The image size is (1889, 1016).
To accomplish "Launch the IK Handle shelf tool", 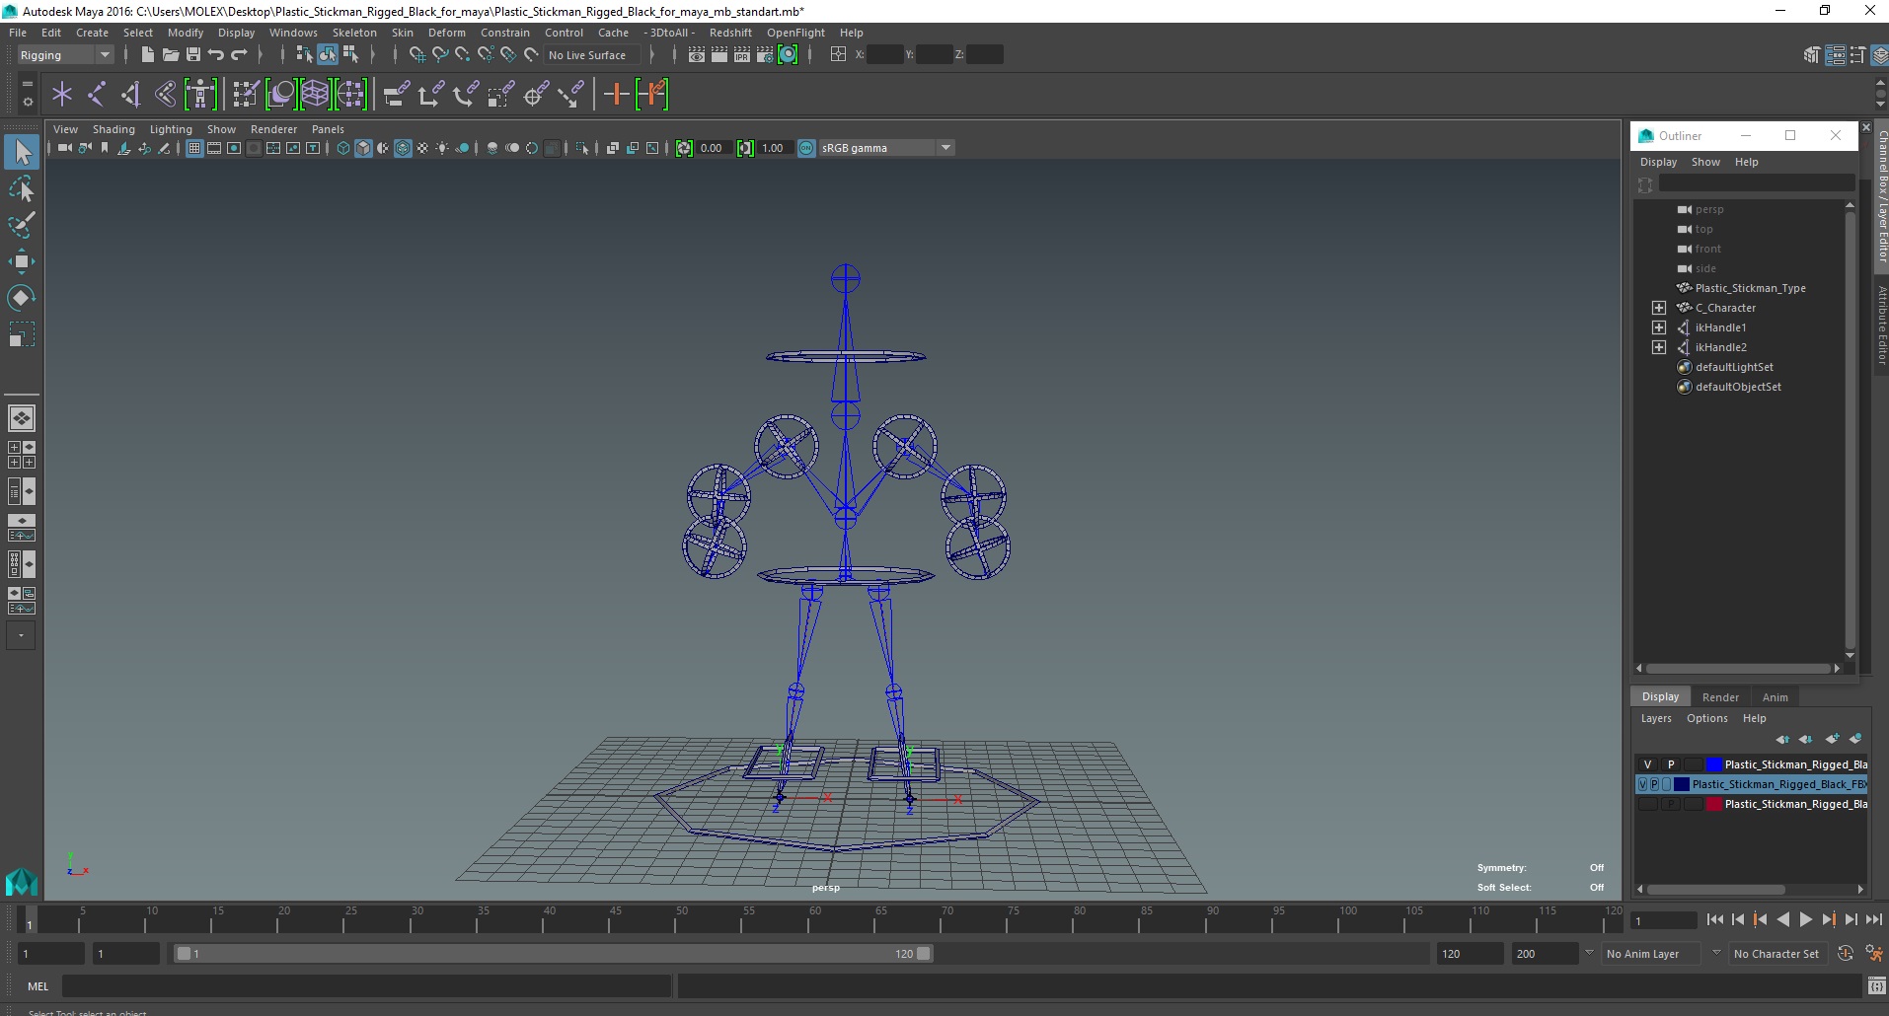I will (131, 95).
